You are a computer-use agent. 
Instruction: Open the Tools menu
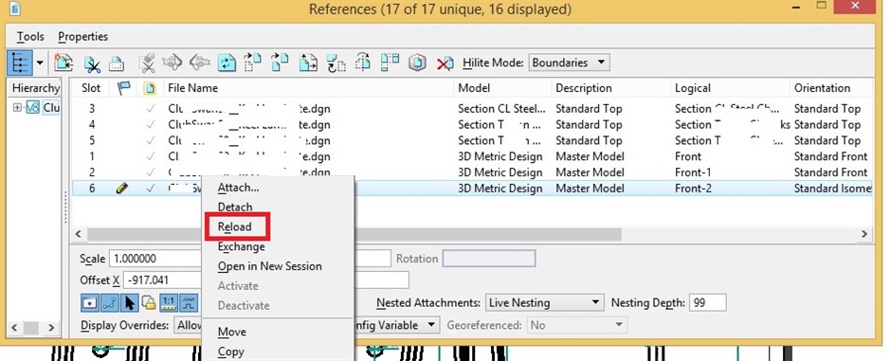(x=30, y=36)
